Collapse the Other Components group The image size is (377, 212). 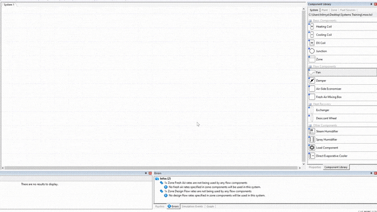click(310, 125)
